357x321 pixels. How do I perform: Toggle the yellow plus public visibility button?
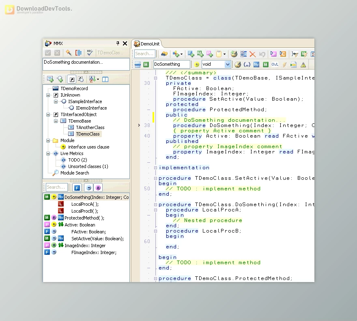click(197, 65)
